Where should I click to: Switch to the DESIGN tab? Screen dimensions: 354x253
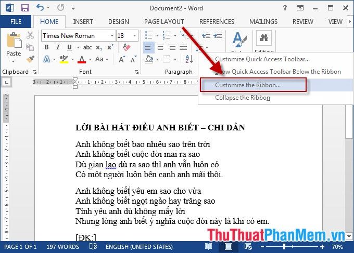tap(119, 22)
